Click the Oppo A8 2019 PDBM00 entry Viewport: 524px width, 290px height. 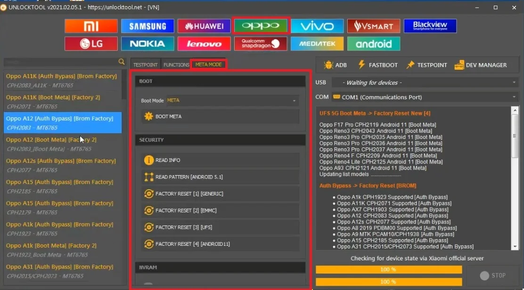(x=397, y=228)
